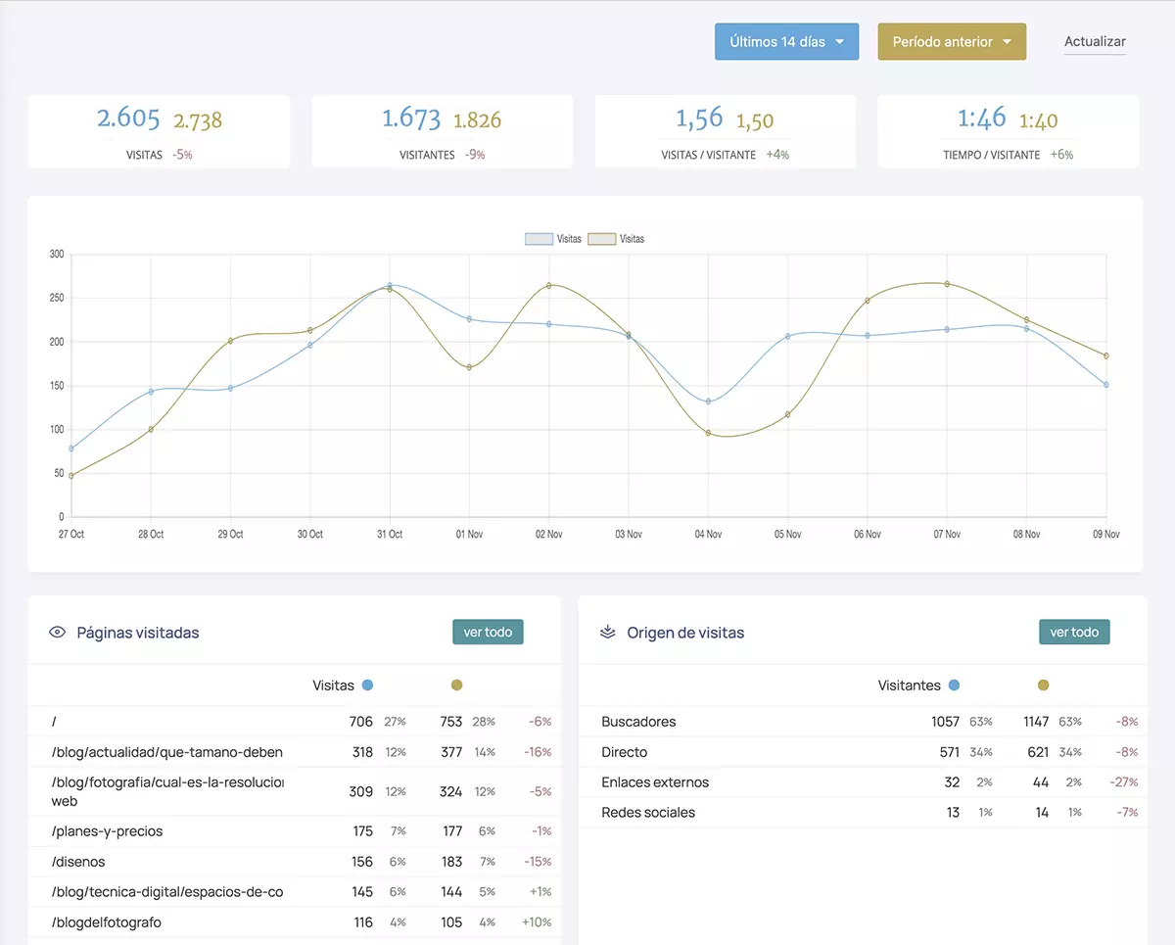Select the TIEMPO / VISITANTE summary card
This screenshot has height=945, width=1175.
point(1008,132)
